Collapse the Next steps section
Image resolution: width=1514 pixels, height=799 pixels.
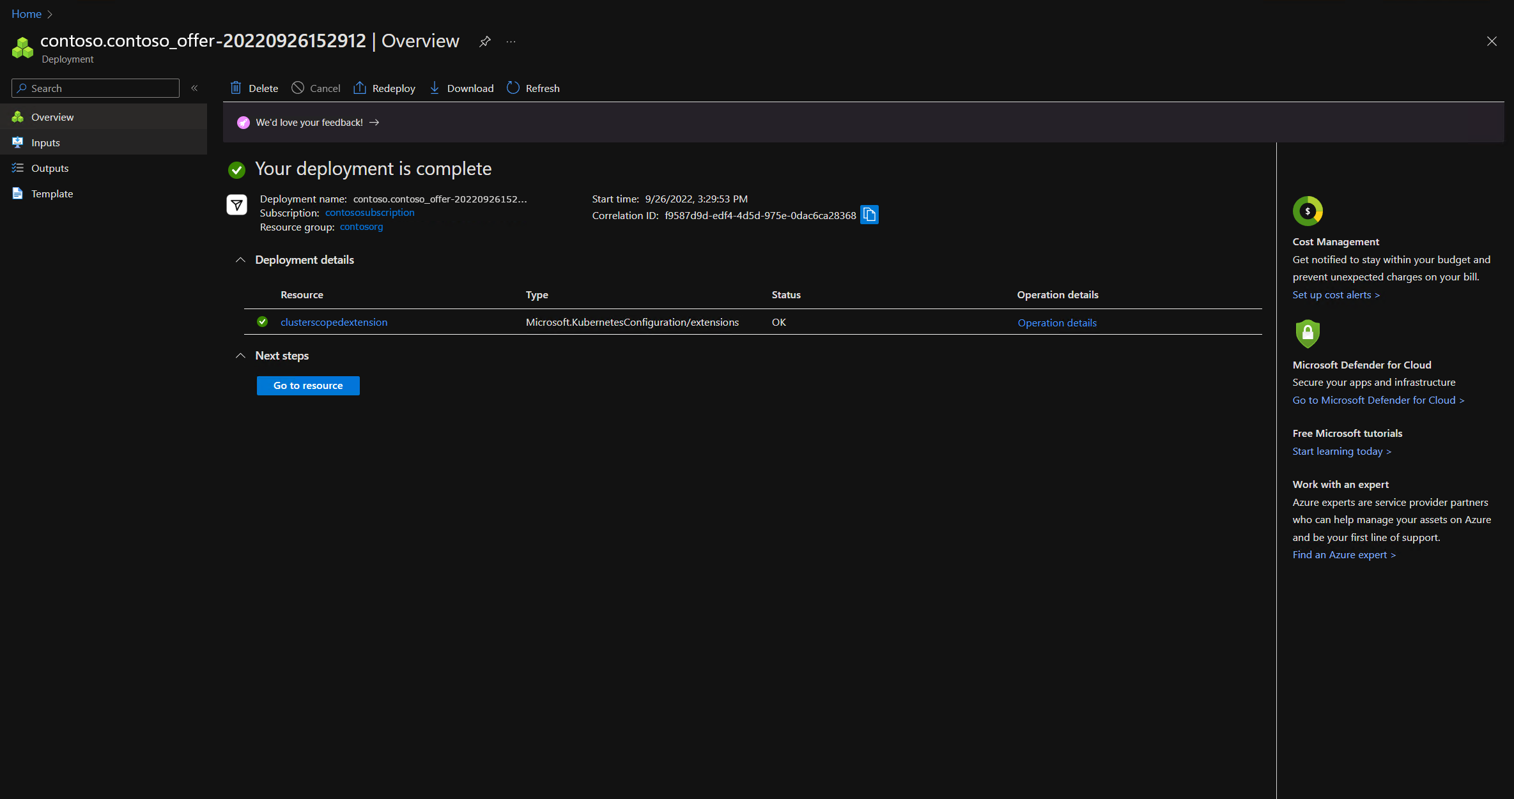coord(240,356)
